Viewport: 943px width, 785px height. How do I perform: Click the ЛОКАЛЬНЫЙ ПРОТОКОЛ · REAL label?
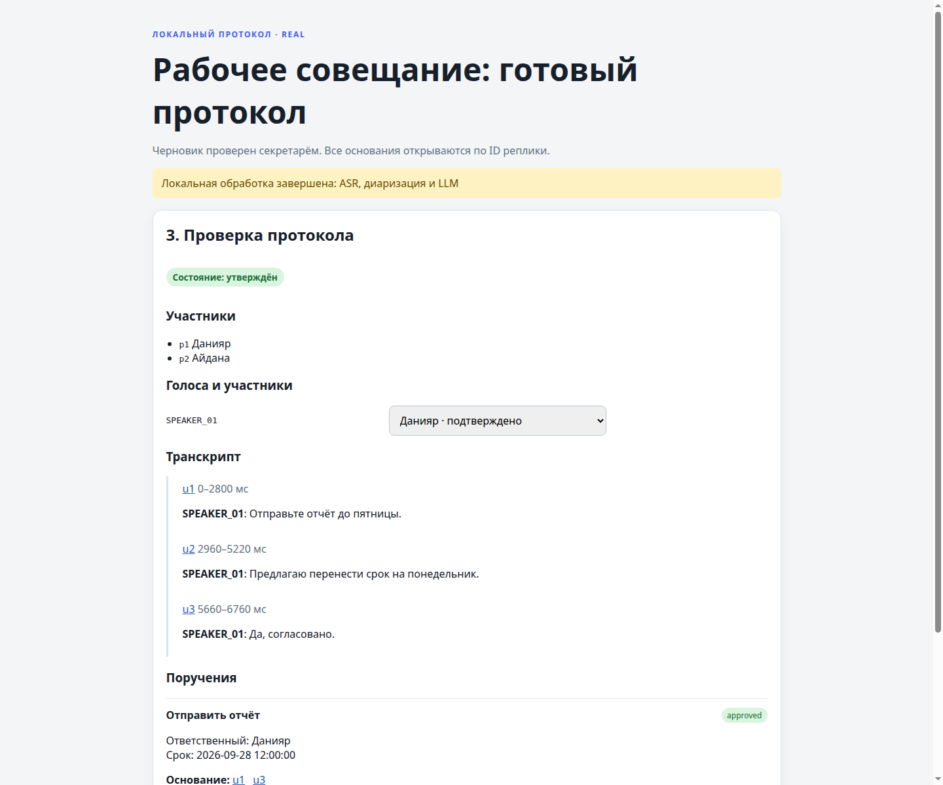click(x=229, y=35)
